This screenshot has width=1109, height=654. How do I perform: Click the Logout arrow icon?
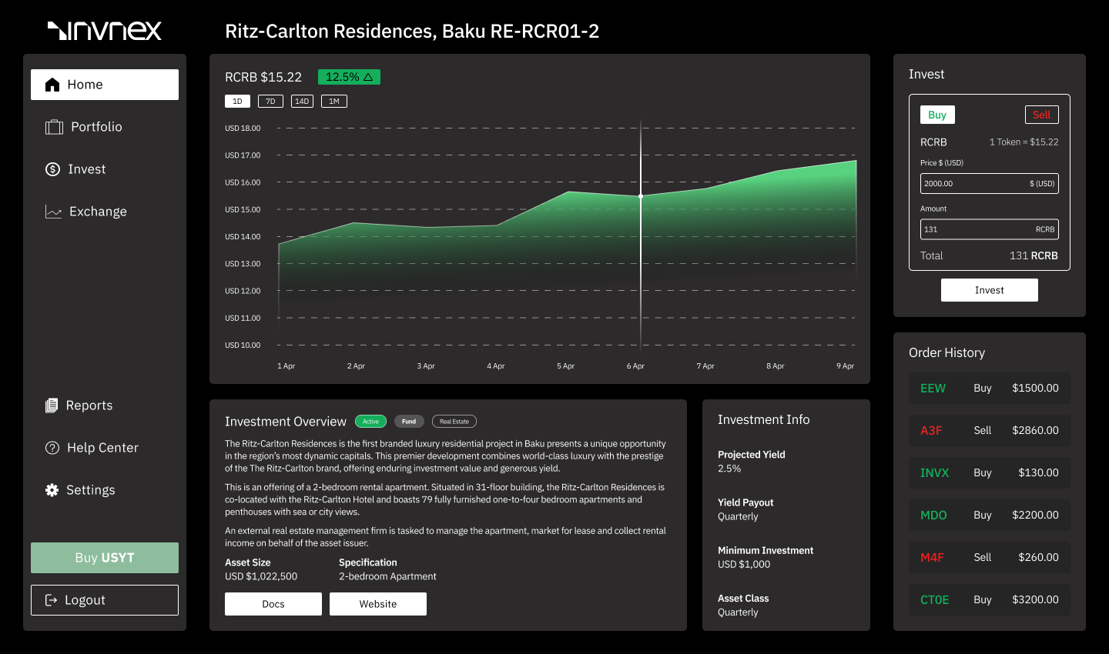[52, 600]
